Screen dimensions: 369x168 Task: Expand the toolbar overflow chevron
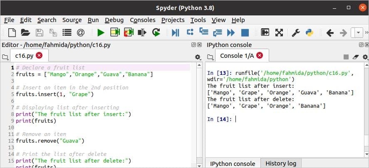tap(367, 32)
